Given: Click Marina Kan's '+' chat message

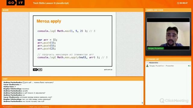Looking at the screenshot, I should coord(10,87).
